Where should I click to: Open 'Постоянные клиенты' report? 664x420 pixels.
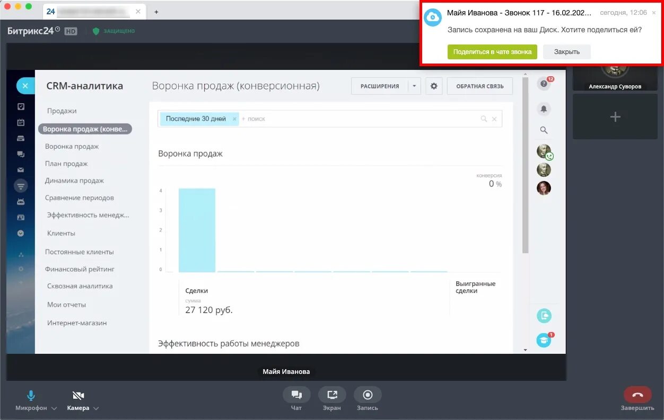(80, 252)
